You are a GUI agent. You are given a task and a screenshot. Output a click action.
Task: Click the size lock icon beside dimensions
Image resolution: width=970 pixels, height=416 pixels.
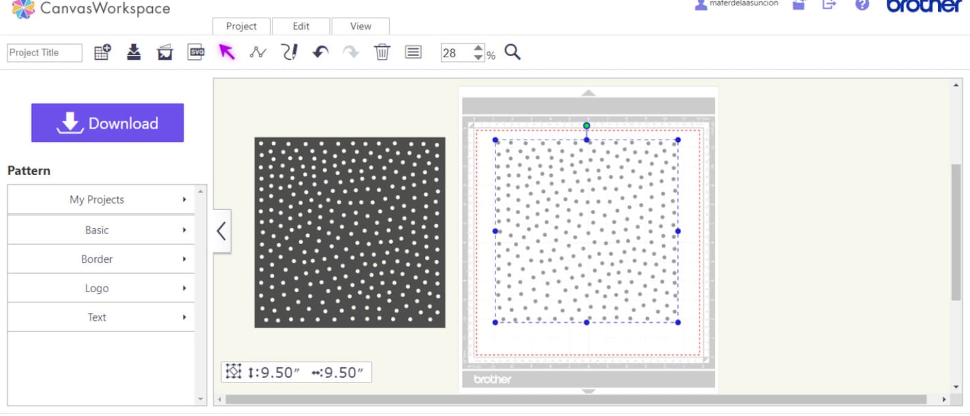point(233,371)
